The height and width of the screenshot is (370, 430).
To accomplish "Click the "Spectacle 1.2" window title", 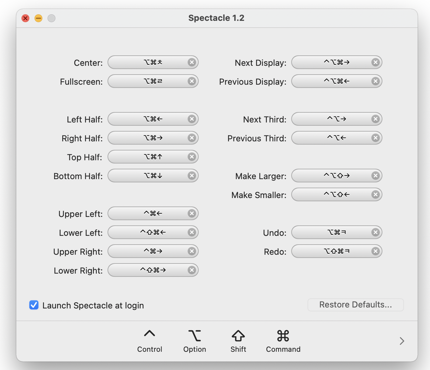I will click(216, 18).
